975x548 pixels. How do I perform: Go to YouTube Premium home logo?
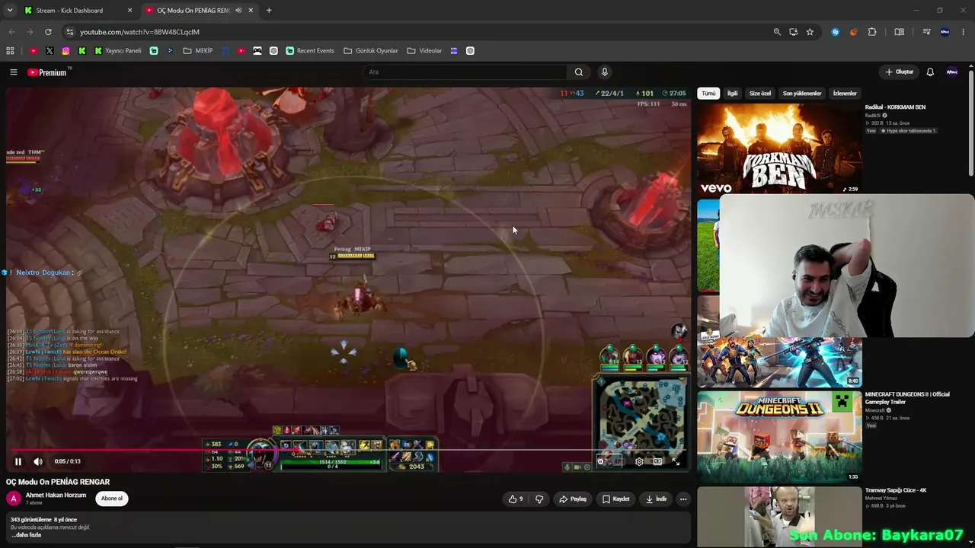(x=47, y=72)
